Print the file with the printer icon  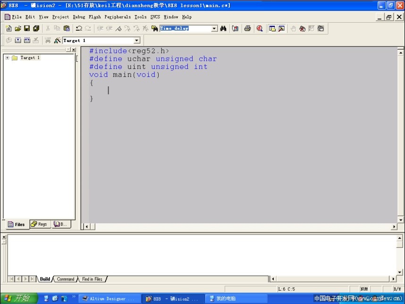(x=247, y=28)
